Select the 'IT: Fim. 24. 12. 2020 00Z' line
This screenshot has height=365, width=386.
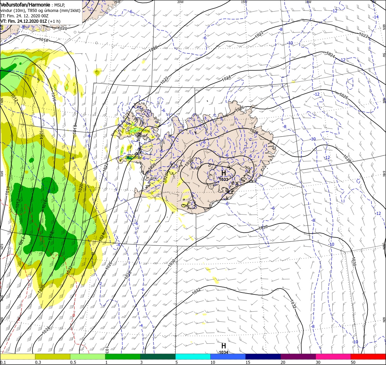(x=24, y=16)
